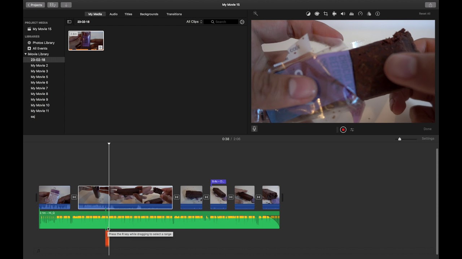Select the transition after the selected long clip
Image resolution: width=462 pixels, height=259 pixels.
(176, 197)
